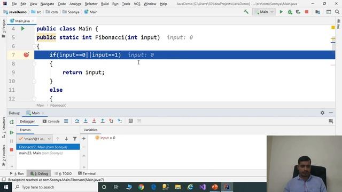
Task: Collapse the fold marker at line 8
Action: pos(34,63)
